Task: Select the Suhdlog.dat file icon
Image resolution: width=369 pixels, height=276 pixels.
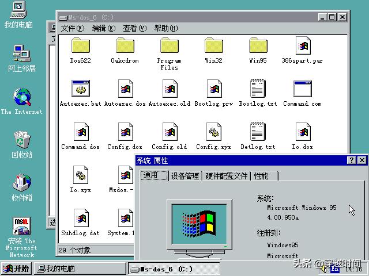Action: tap(81, 218)
